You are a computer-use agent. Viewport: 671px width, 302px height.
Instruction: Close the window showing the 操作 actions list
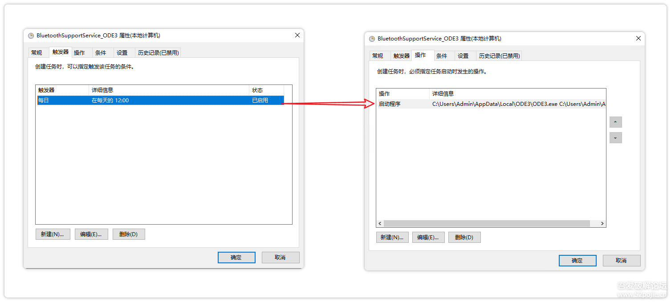[638, 39]
